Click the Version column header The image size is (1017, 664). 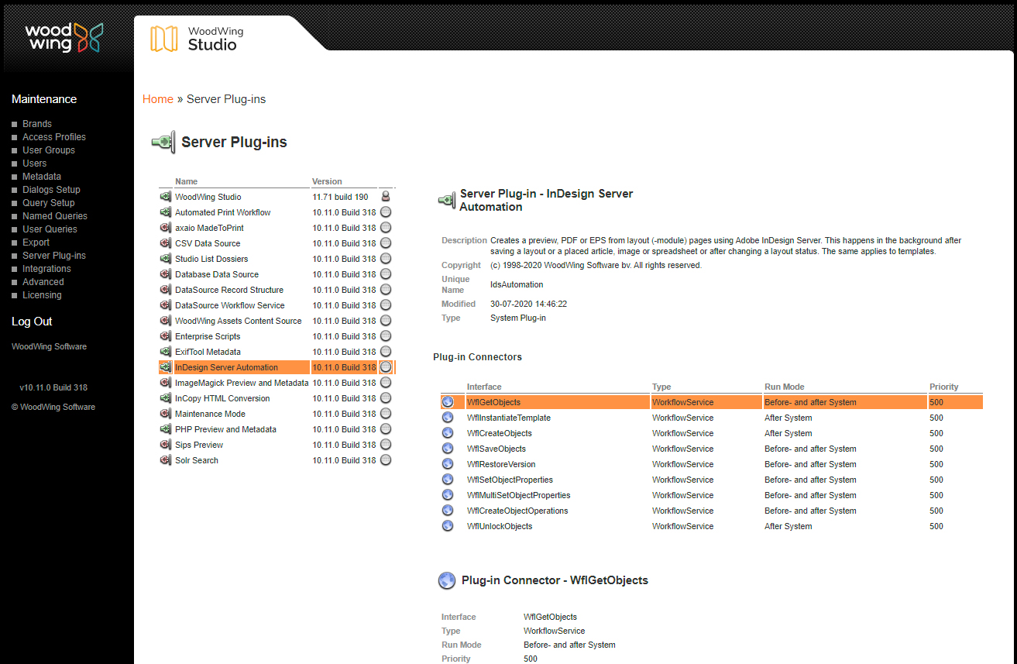(x=327, y=181)
